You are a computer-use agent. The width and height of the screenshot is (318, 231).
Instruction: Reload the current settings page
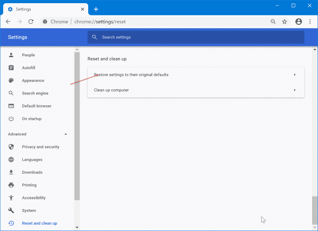click(x=31, y=21)
